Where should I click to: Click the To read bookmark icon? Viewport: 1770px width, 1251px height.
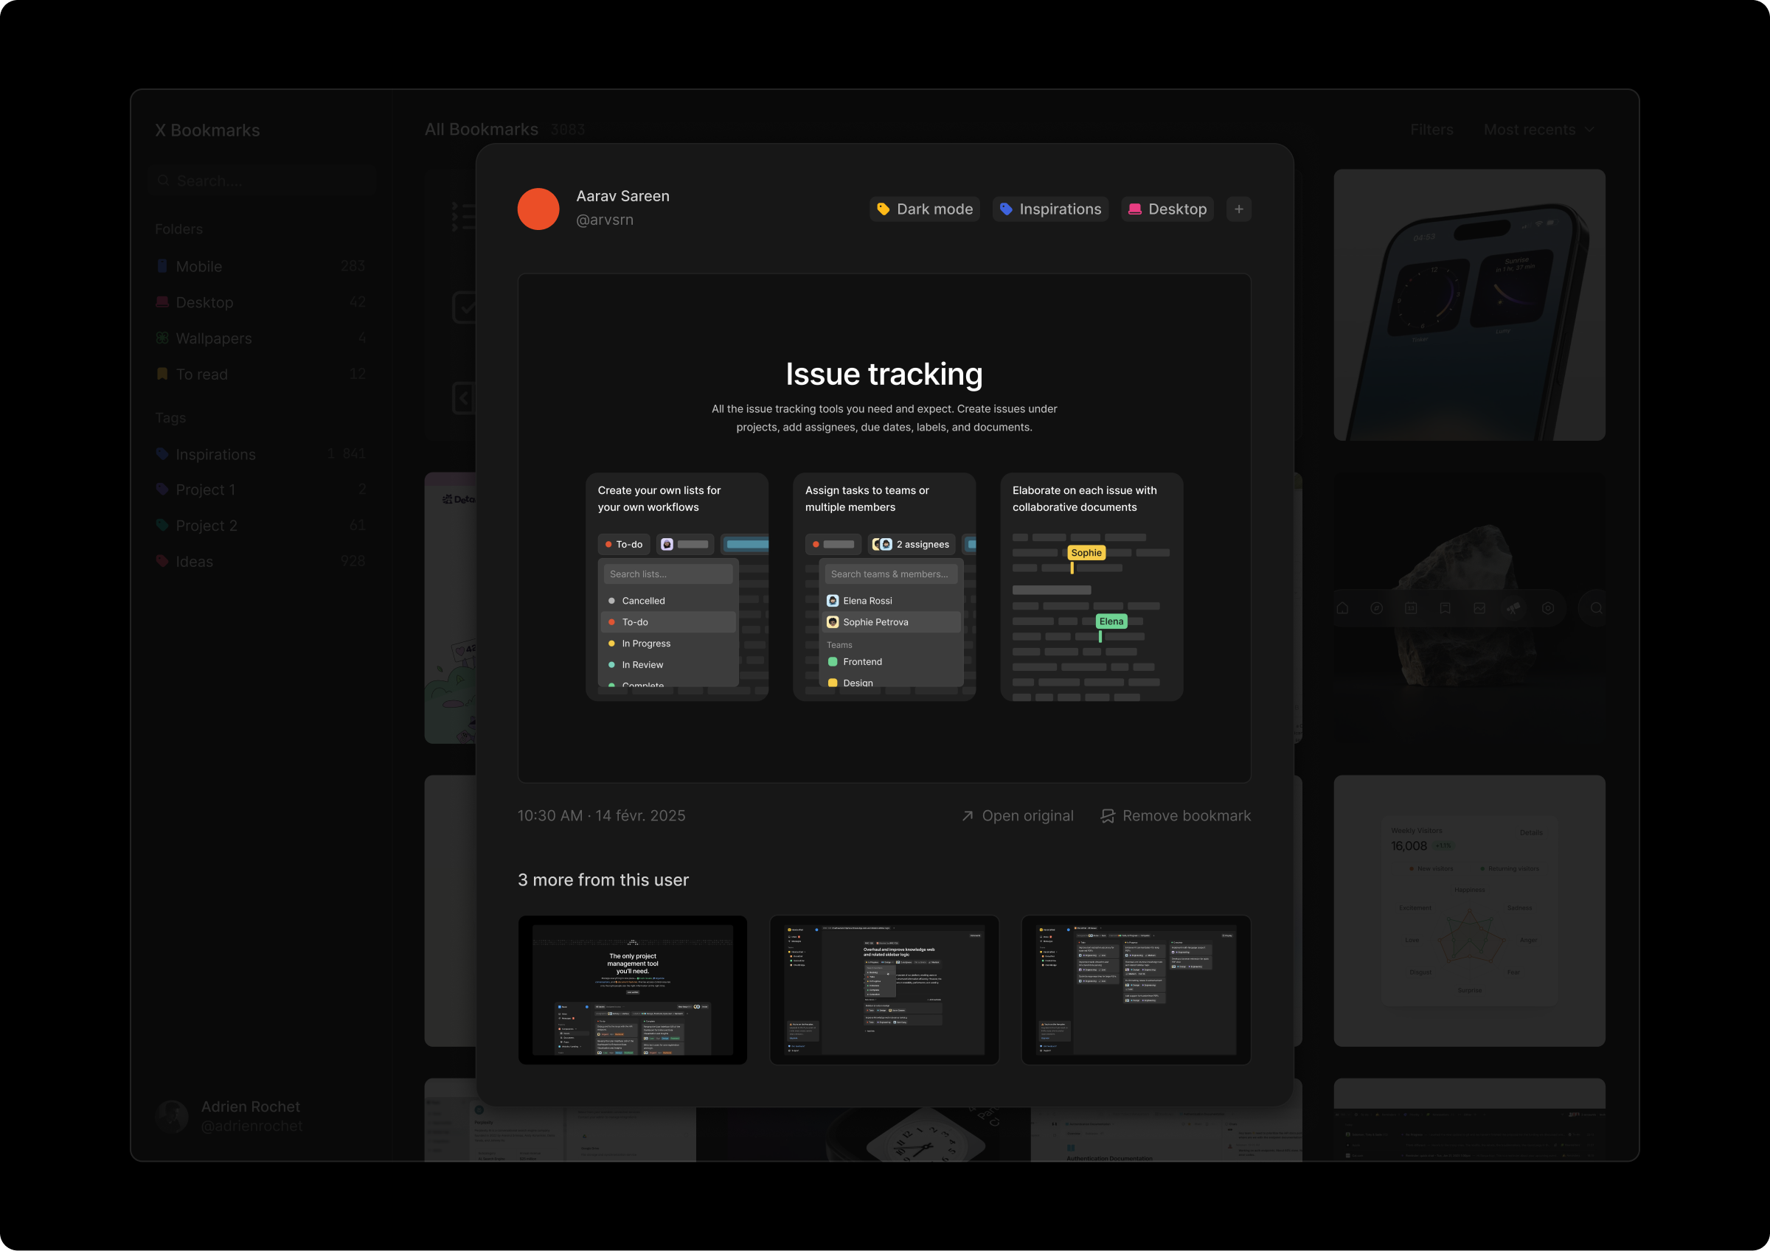(x=163, y=374)
